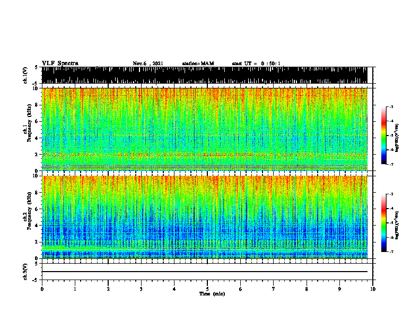Click time axis tick label "7"
Screen dimensions: 420x324
click(x=274, y=289)
